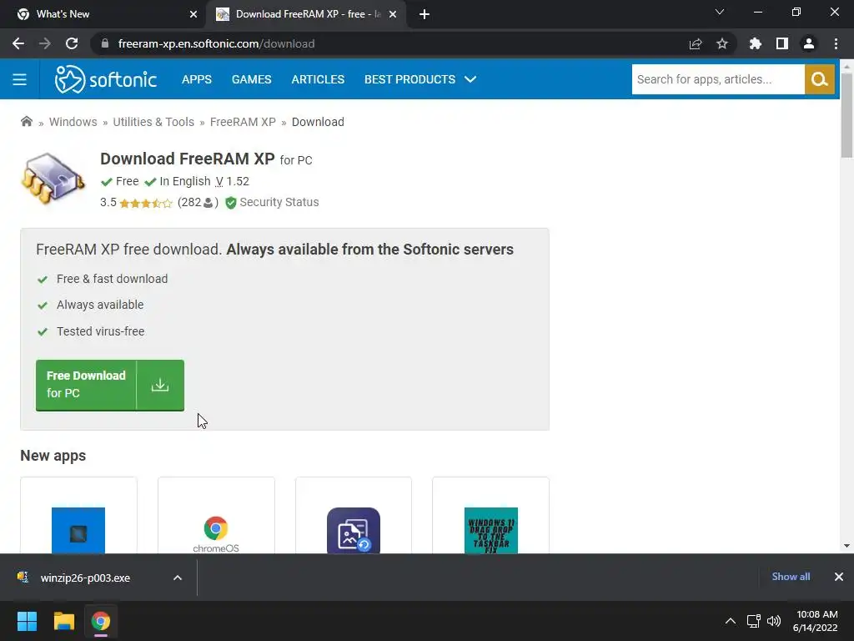
Task: Show hidden system tray icons
Action: pos(731,621)
